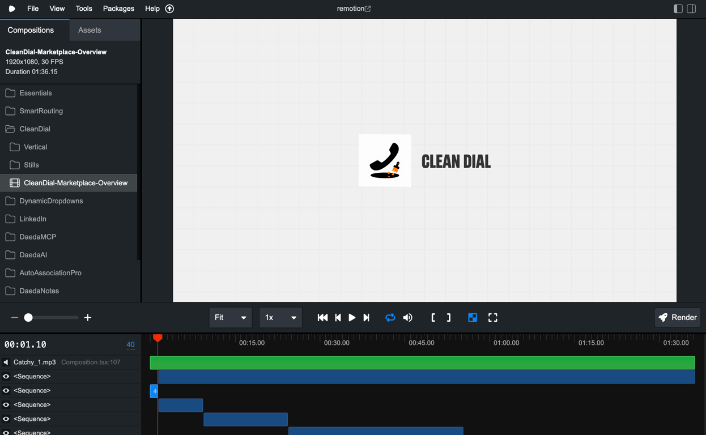
Task: Mute the Catchy_1.mp3 audio track
Action: pos(6,362)
